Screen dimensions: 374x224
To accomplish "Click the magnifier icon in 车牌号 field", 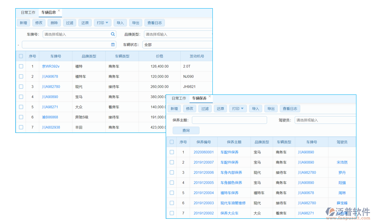I will coord(112,34).
